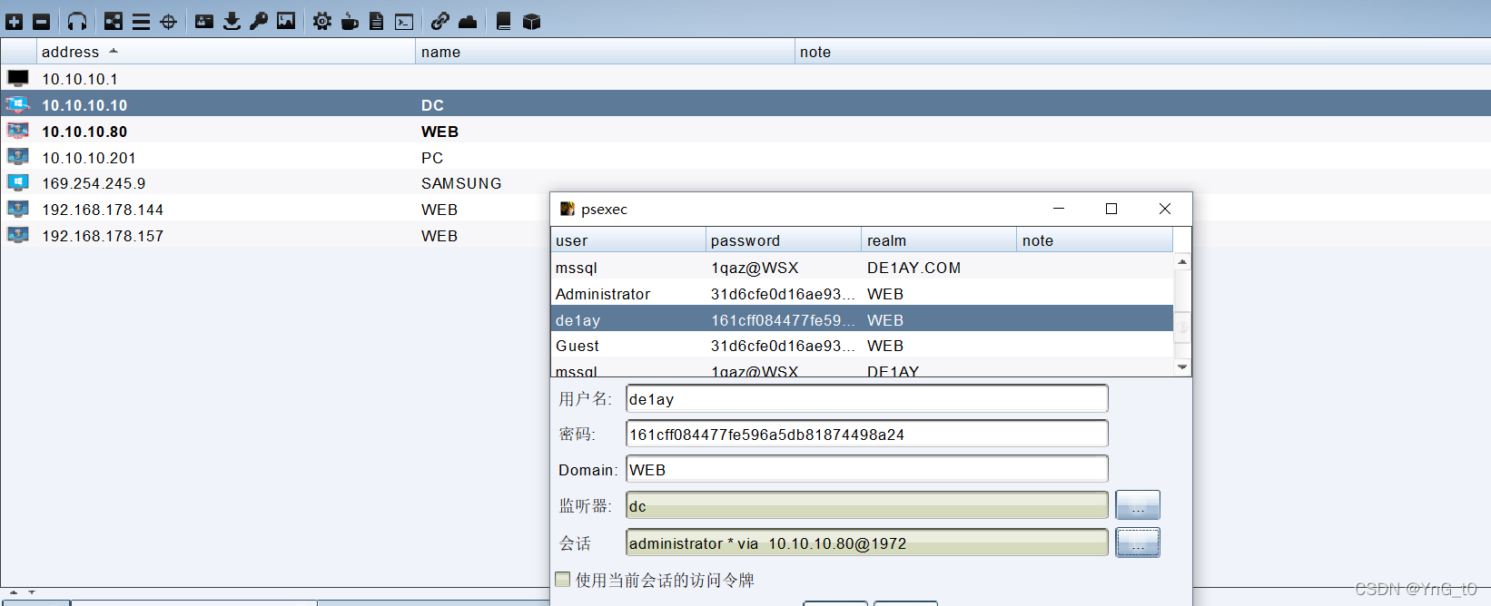Maximize the psexec dialog
This screenshot has width=1491, height=606.
pyautogui.click(x=1111, y=209)
